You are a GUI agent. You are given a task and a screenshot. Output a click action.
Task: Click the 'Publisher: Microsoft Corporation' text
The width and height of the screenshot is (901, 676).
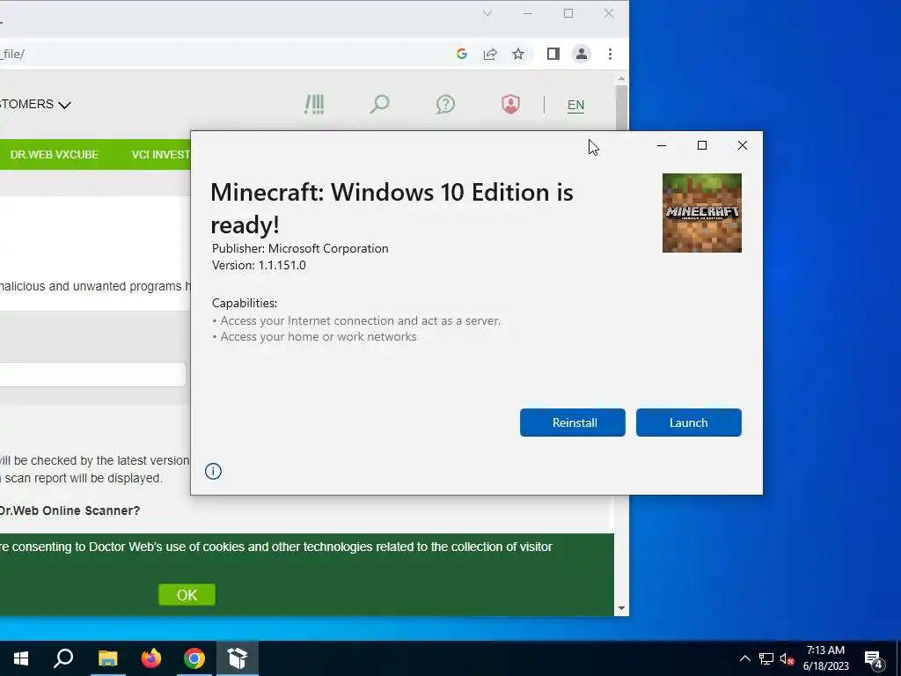(300, 249)
